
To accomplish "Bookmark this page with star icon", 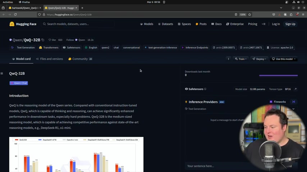I will [249, 14].
